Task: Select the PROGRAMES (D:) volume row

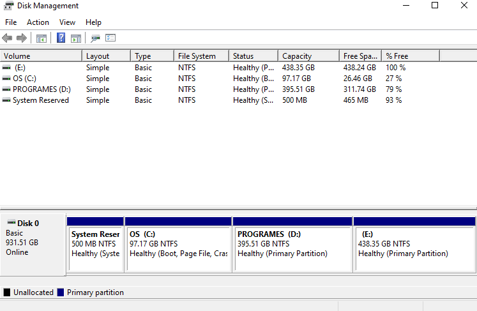Action: [x=220, y=89]
